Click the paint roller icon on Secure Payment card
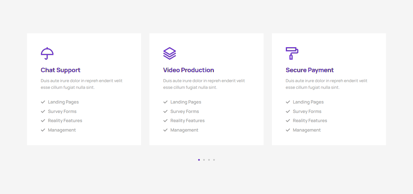The image size is (413, 194). (292, 53)
